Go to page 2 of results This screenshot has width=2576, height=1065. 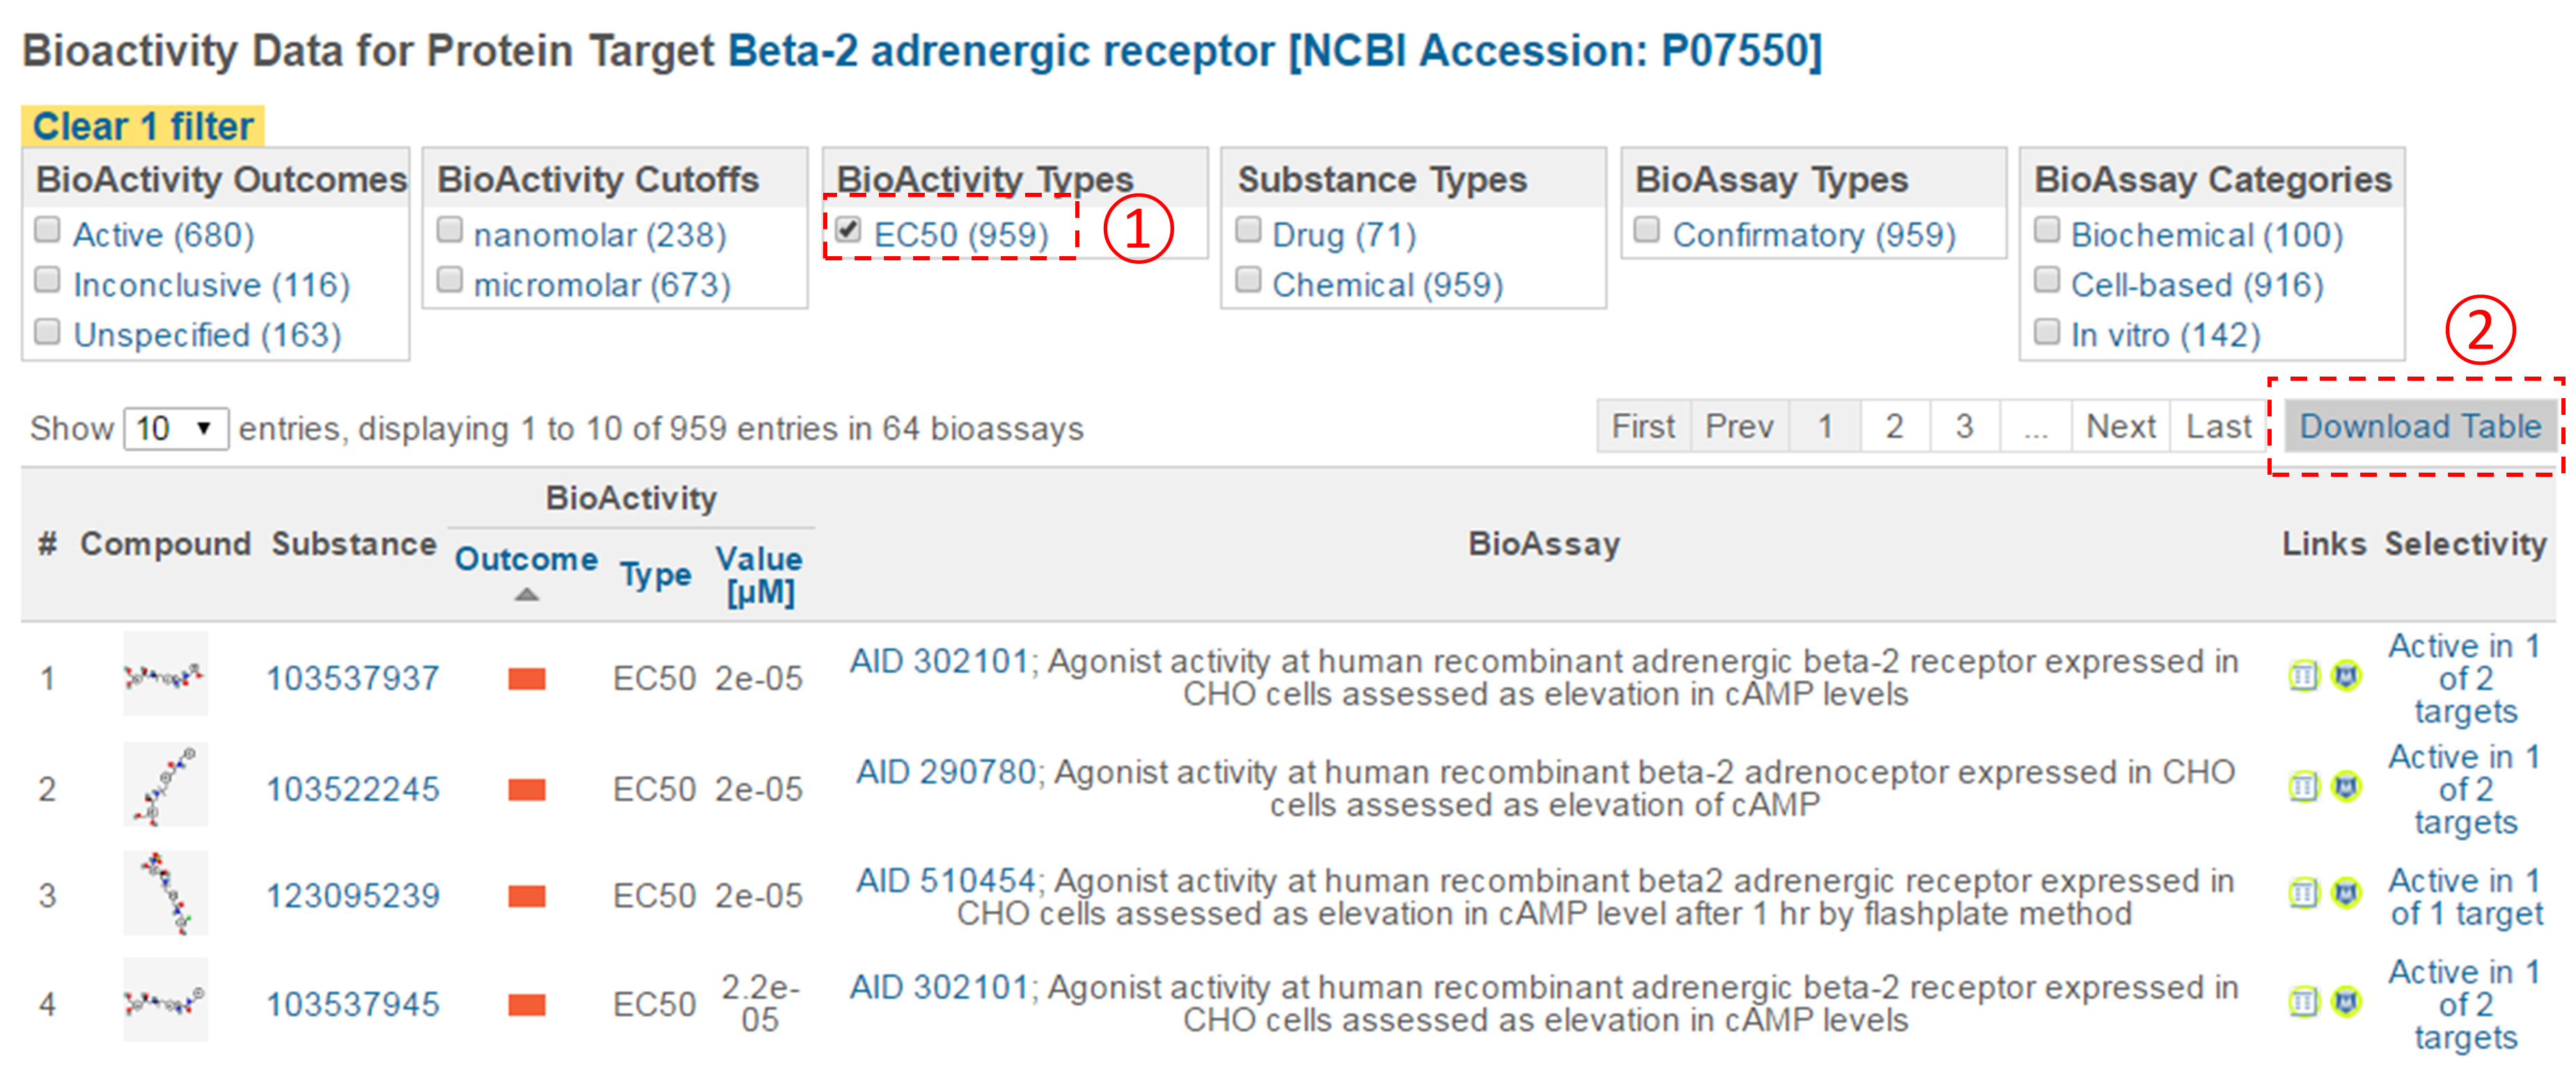point(1894,427)
